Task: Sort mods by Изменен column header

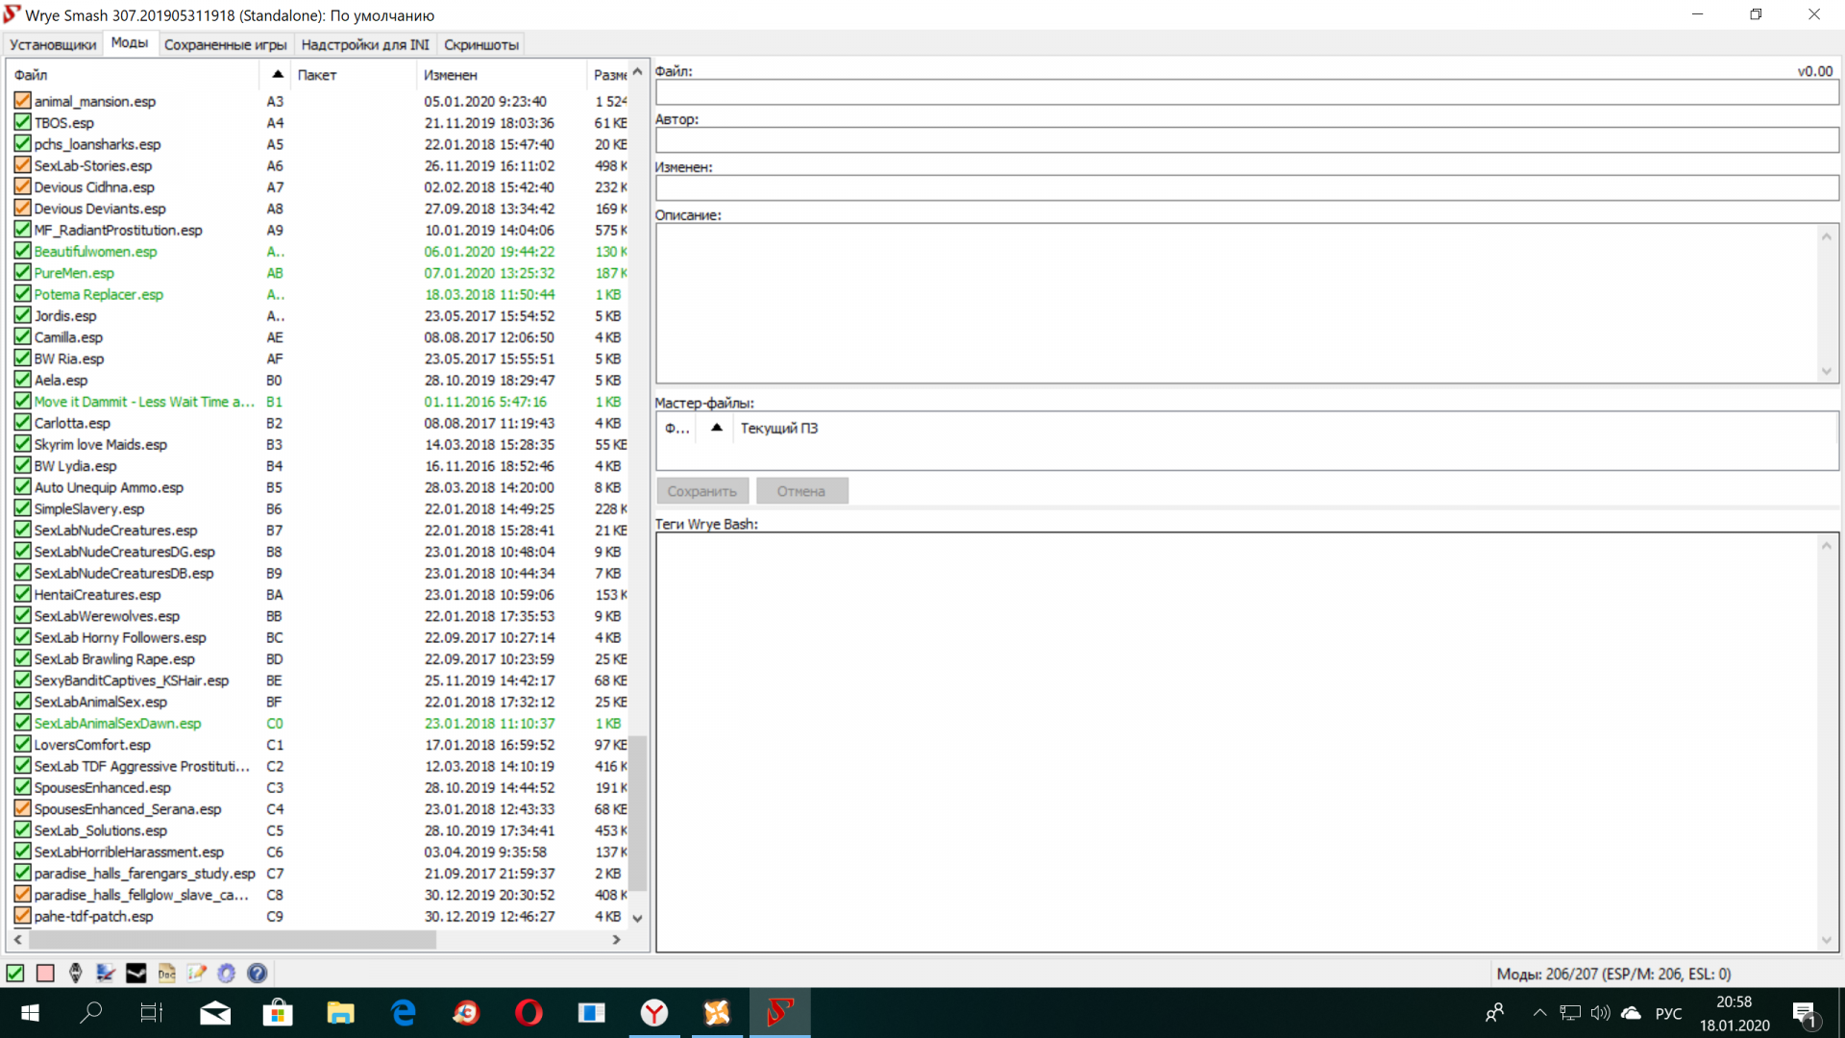Action: pos(450,74)
